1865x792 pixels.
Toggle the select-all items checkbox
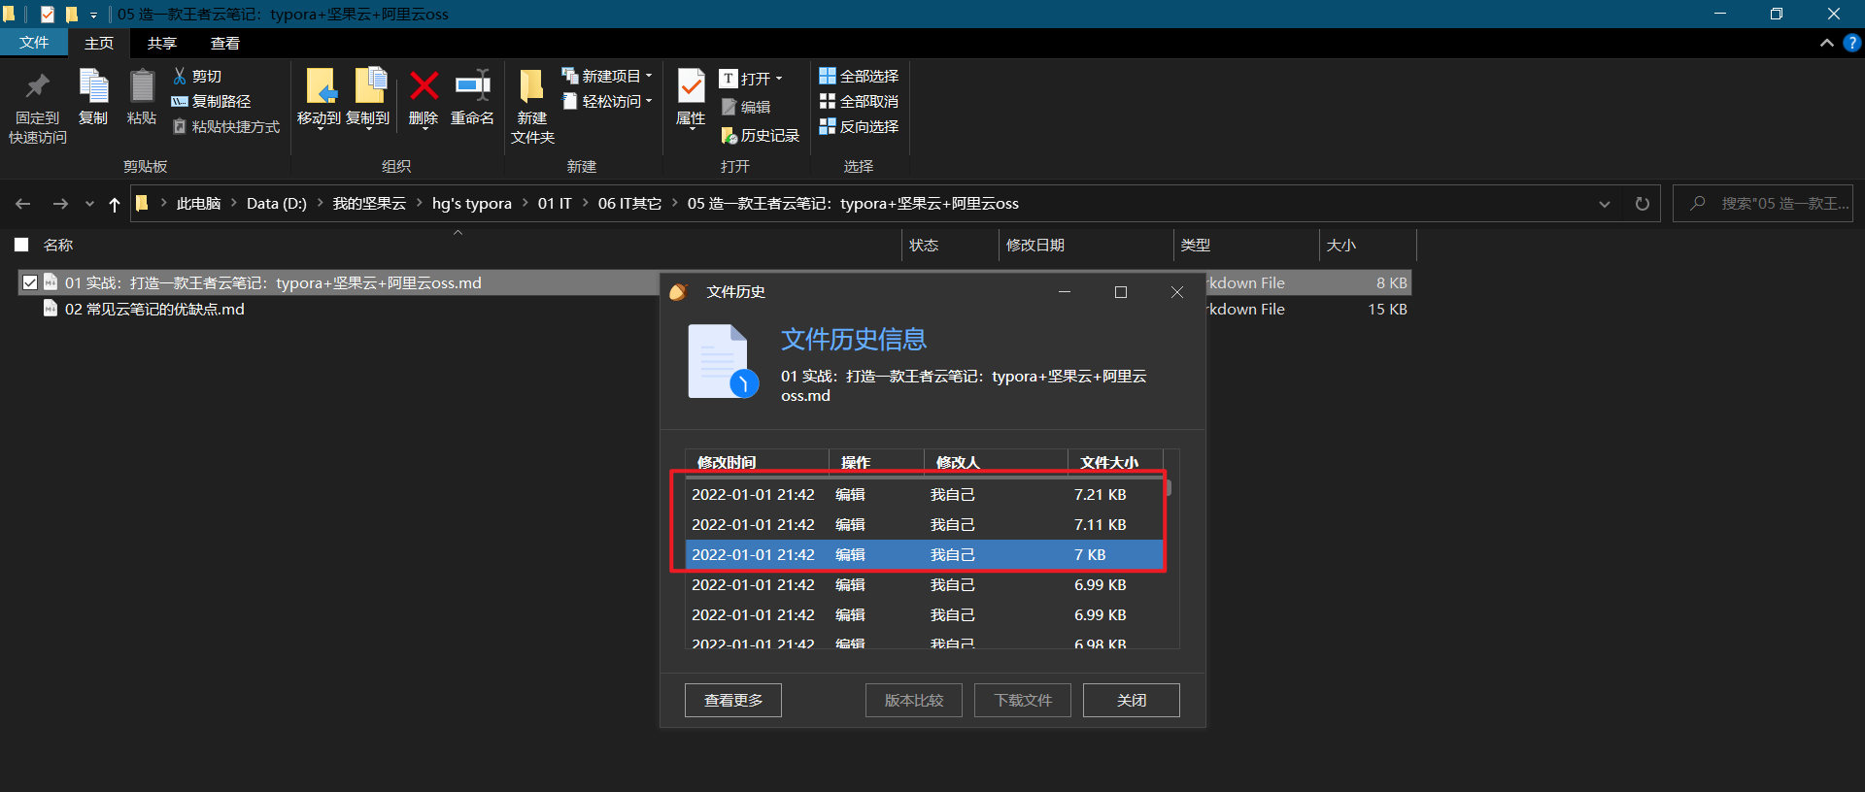click(x=21, y=245)
